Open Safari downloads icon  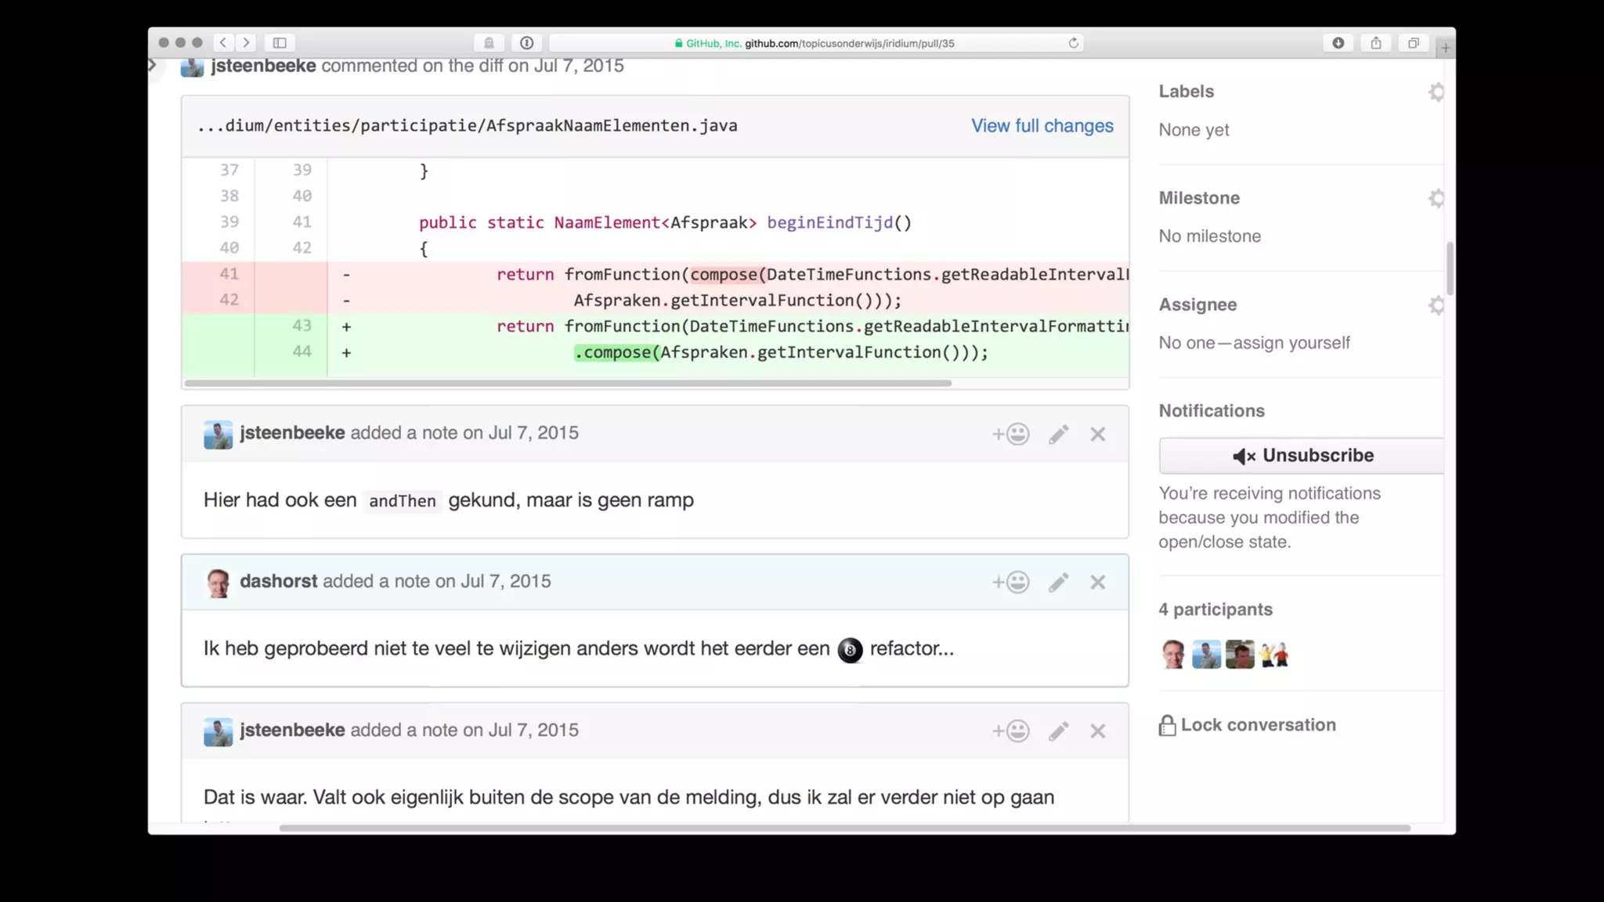(1338, 43)
